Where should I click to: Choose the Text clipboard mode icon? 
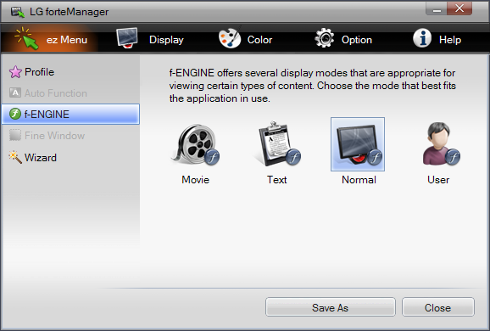[277, 143]
